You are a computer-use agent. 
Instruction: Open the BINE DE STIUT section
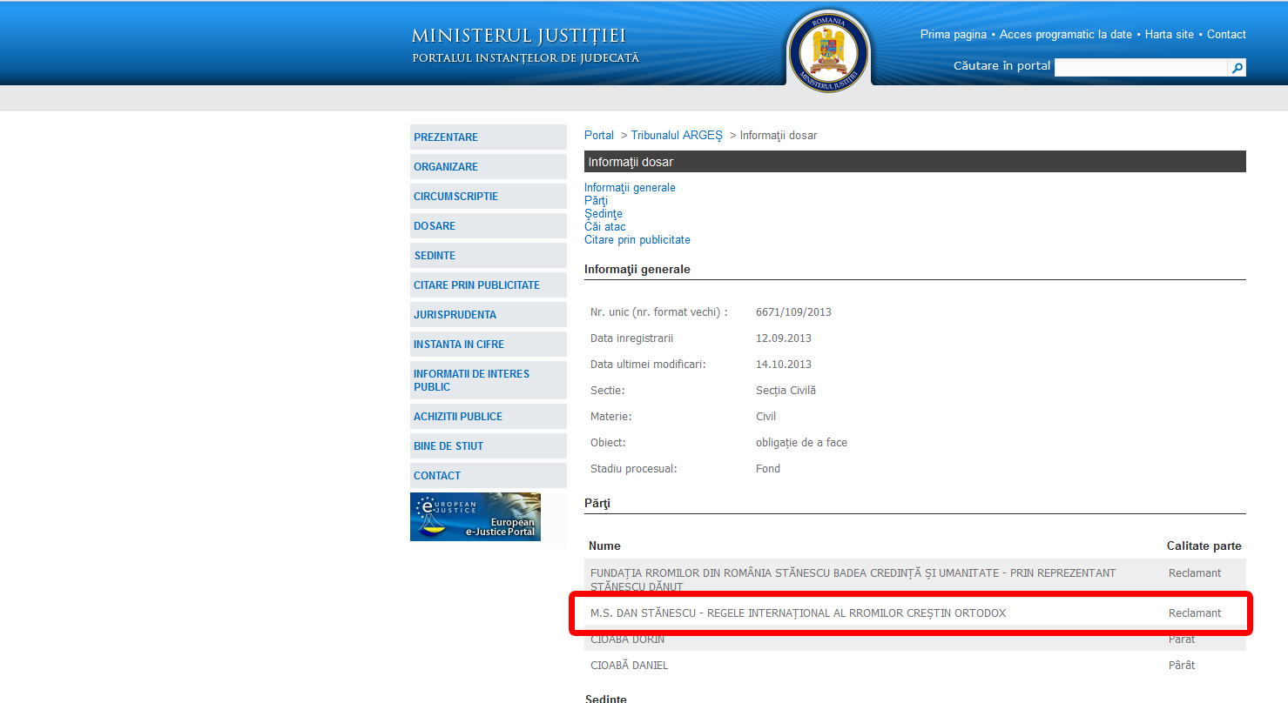click(x=448, y=445)
